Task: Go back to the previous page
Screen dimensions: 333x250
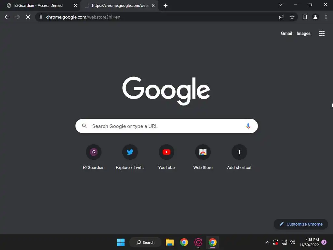Action: tap(7, 17)
